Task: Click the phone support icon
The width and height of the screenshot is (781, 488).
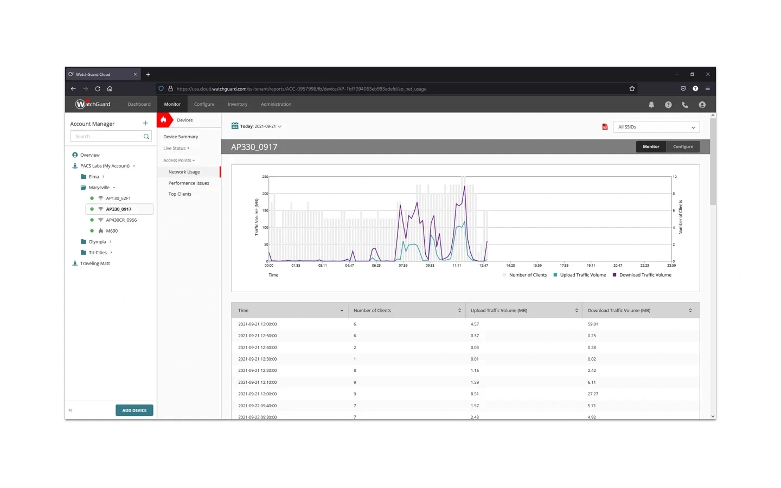Action: tap(685, 105)
